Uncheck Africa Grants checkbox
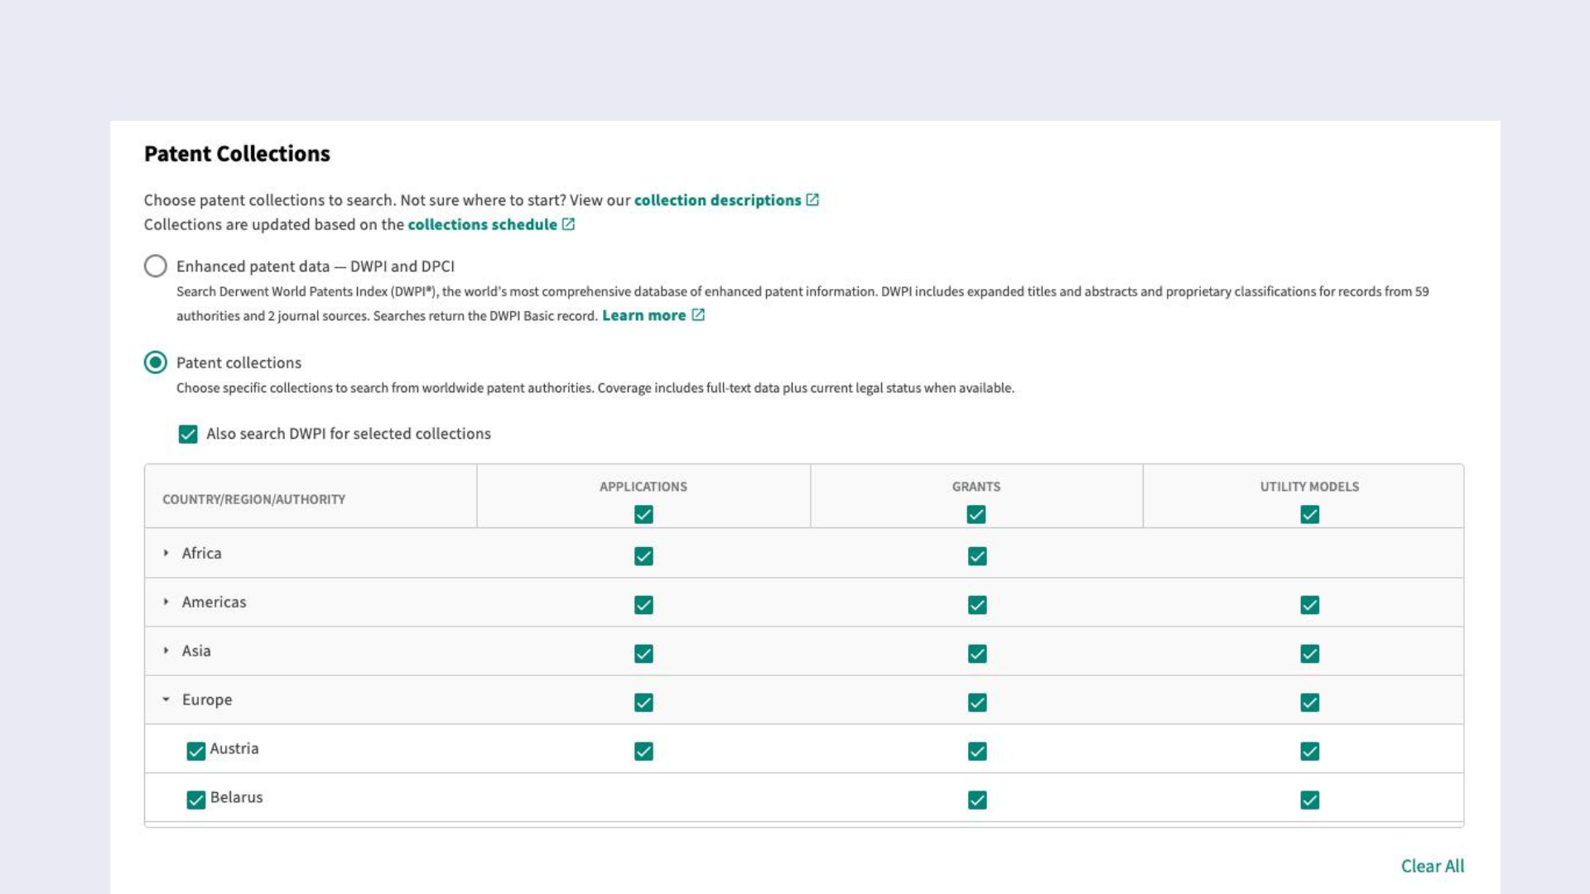 coord(977,556)
